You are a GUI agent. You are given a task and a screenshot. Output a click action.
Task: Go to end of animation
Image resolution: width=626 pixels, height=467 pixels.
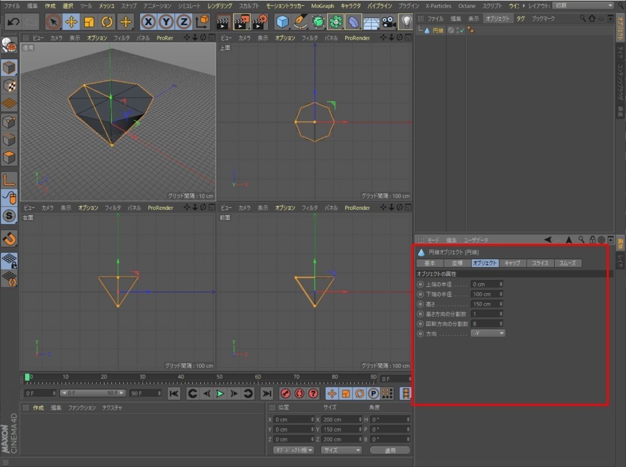(x=266, y=394)
